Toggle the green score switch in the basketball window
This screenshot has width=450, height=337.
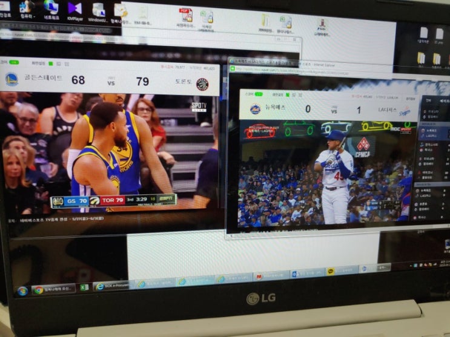(x=14, y=62)
